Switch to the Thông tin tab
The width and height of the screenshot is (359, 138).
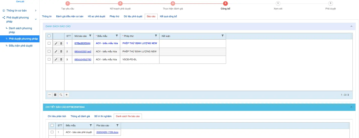click(x=47, y=16)
